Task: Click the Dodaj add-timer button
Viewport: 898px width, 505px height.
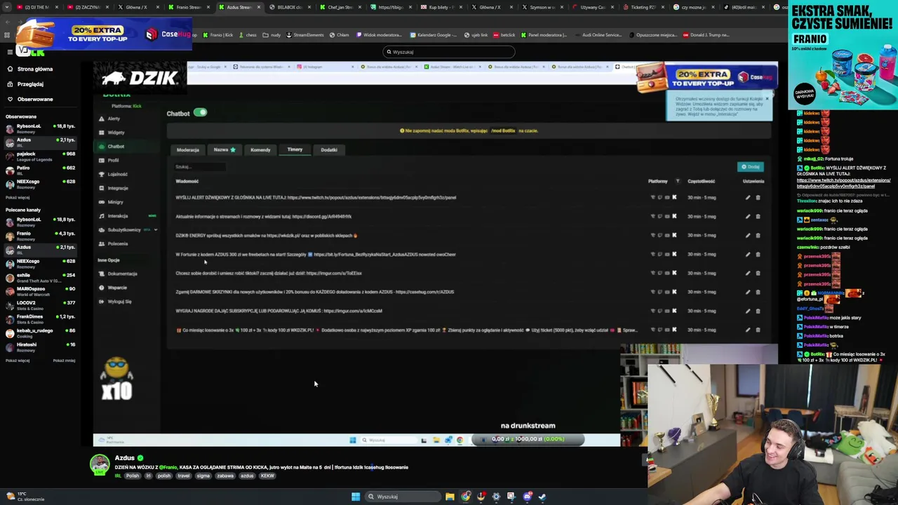Action: [x=750, y=167]
